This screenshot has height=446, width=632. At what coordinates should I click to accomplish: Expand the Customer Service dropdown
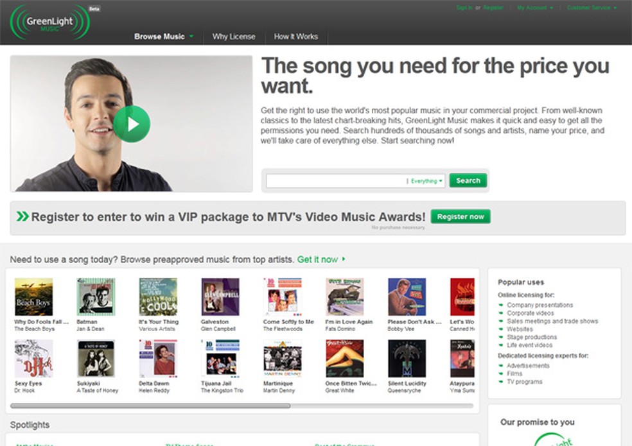pyautogui.click(x=592, y=8)
